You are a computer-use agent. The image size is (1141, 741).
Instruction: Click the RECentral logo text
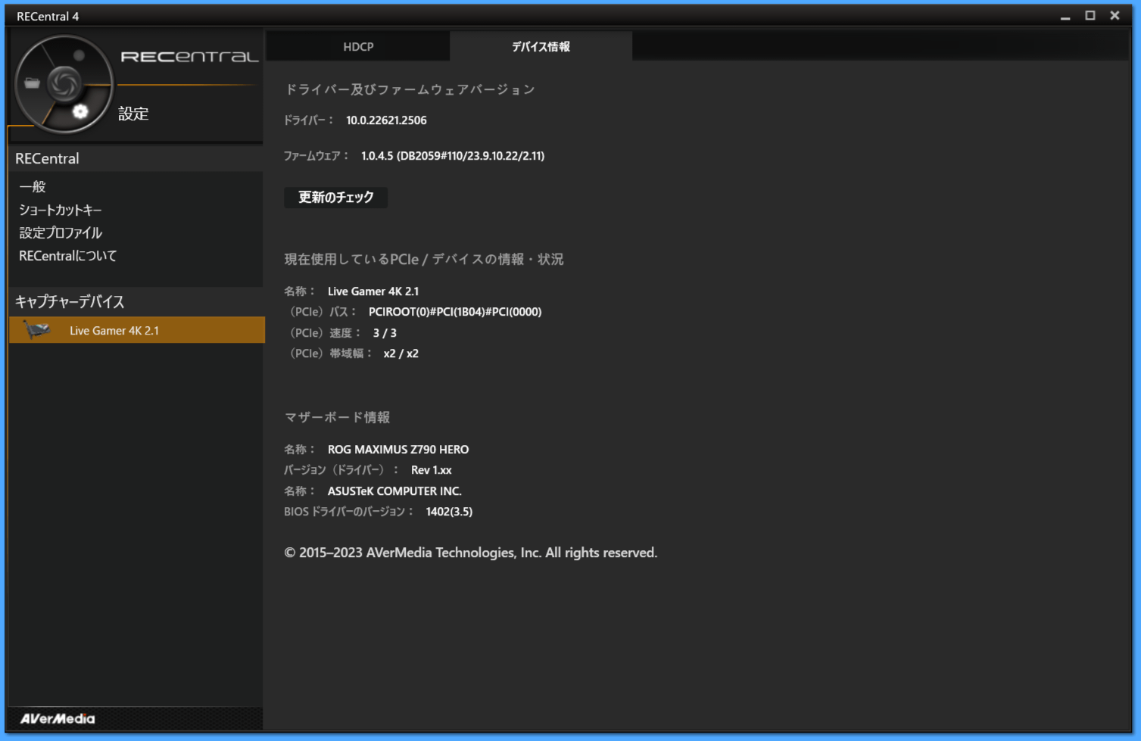(x=189, y=57)
